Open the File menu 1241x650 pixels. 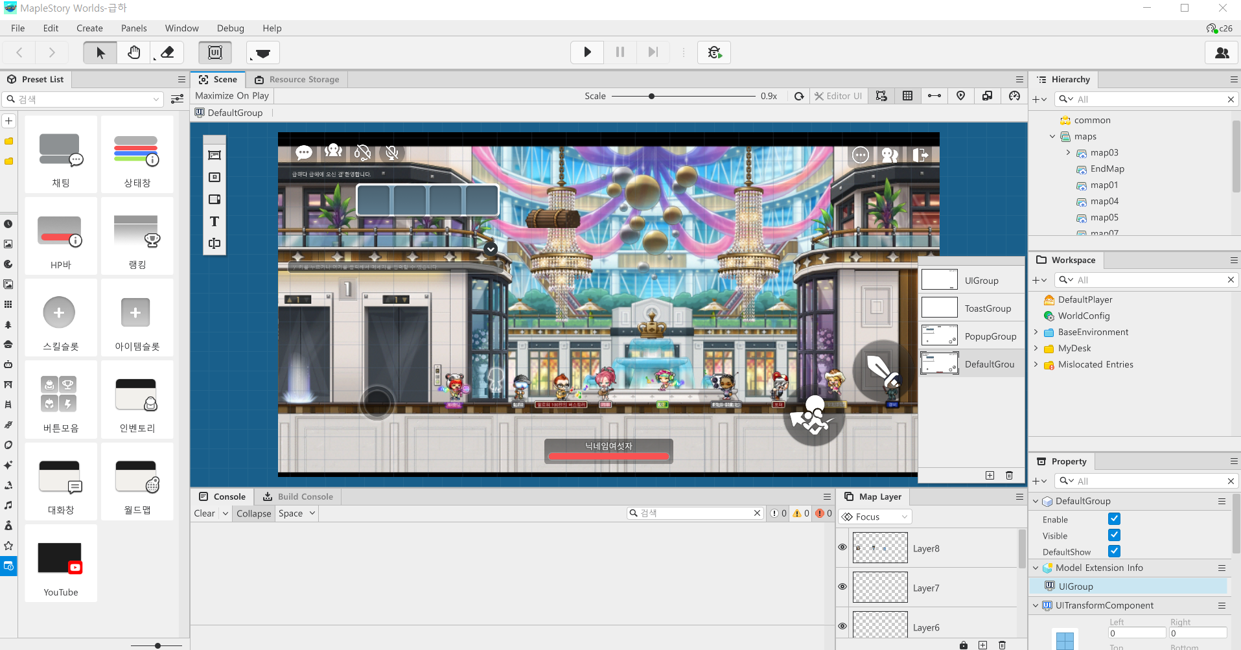point(18,29)
